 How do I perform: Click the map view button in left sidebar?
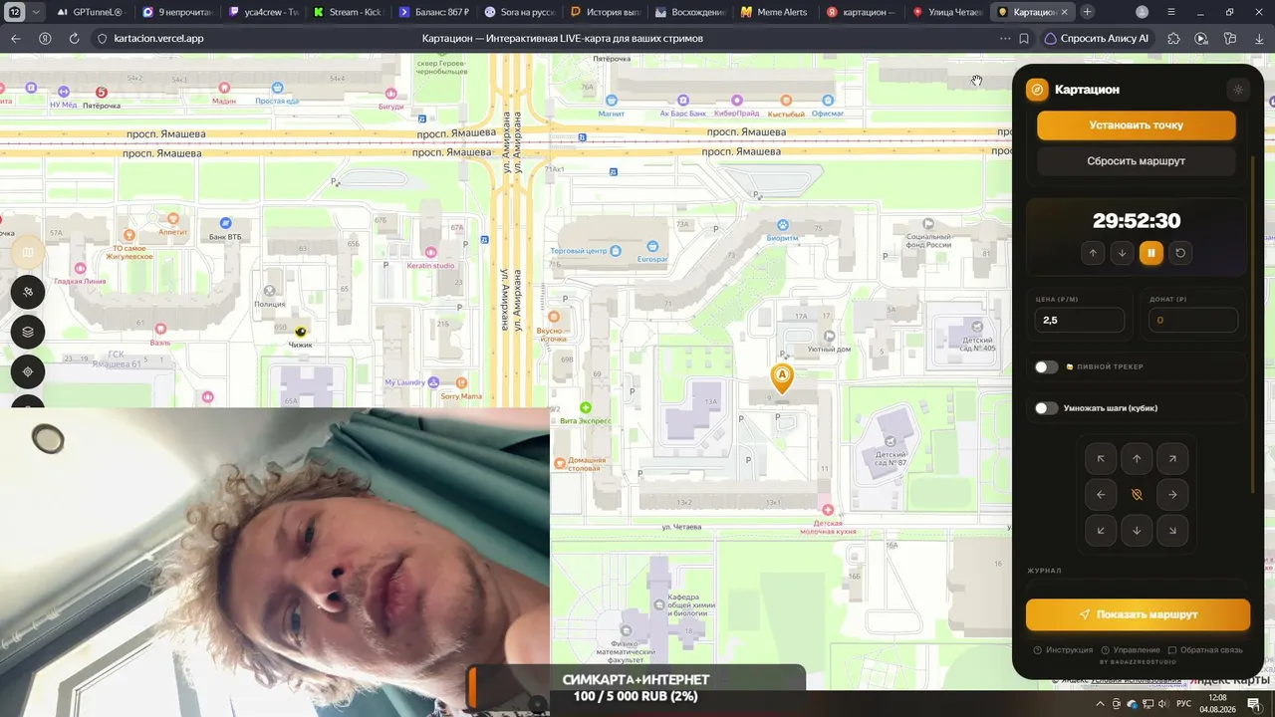(x=28, y=252)
